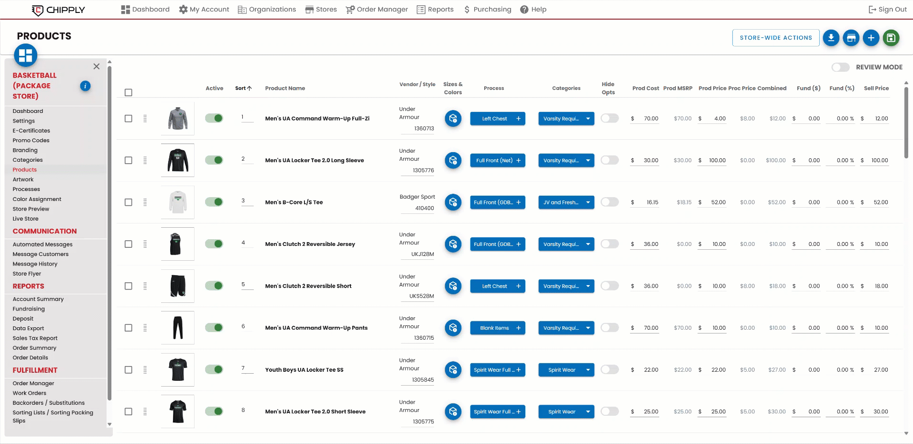
Task: Open Sizes & Colors for Men's B-Core L/S Tee
Action: click(x=453, y=202)
